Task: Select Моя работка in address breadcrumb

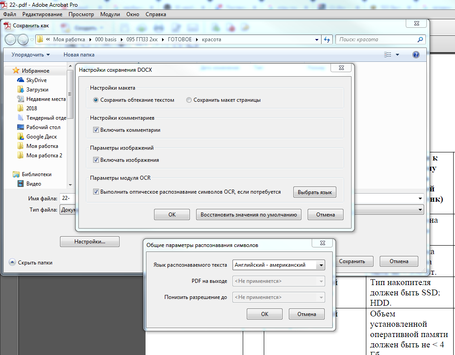Action: click(69, 39)
